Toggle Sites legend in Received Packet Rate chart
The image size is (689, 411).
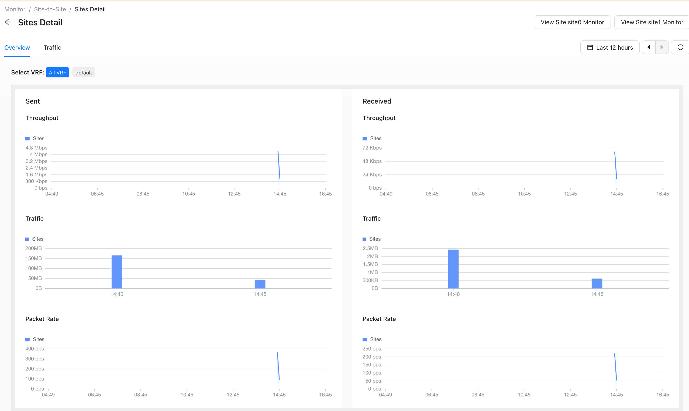(372, 339)
